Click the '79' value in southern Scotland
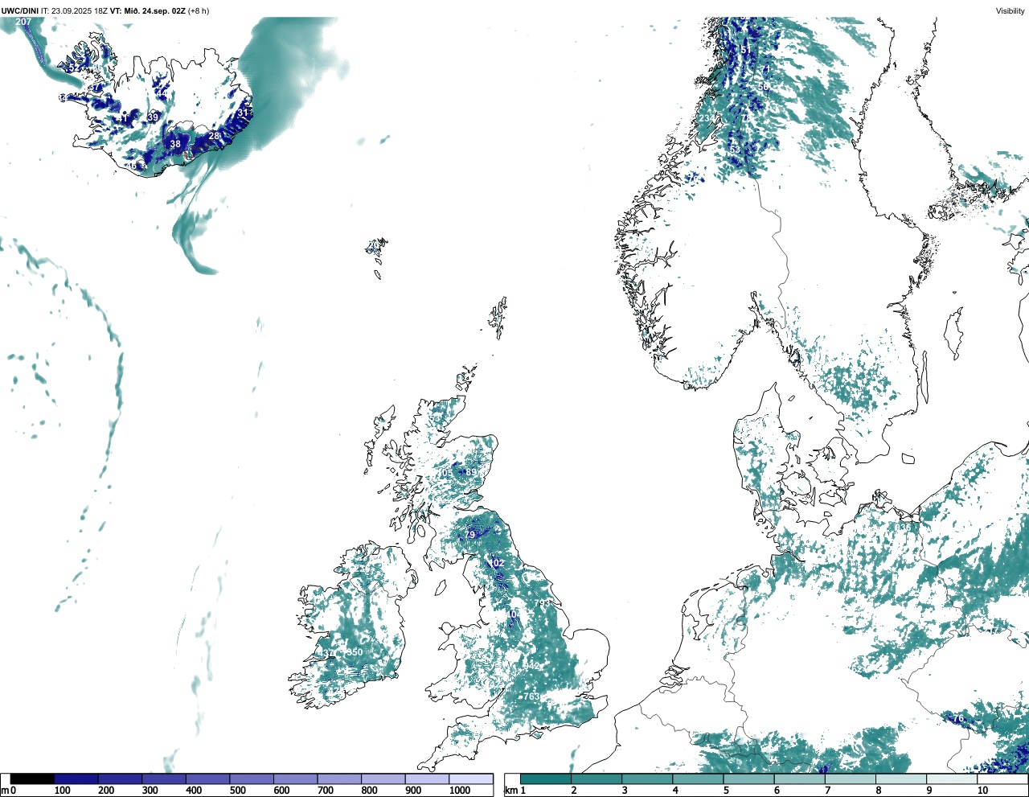The height and width of the screenshot is (797, 1029). click(471, 534)
